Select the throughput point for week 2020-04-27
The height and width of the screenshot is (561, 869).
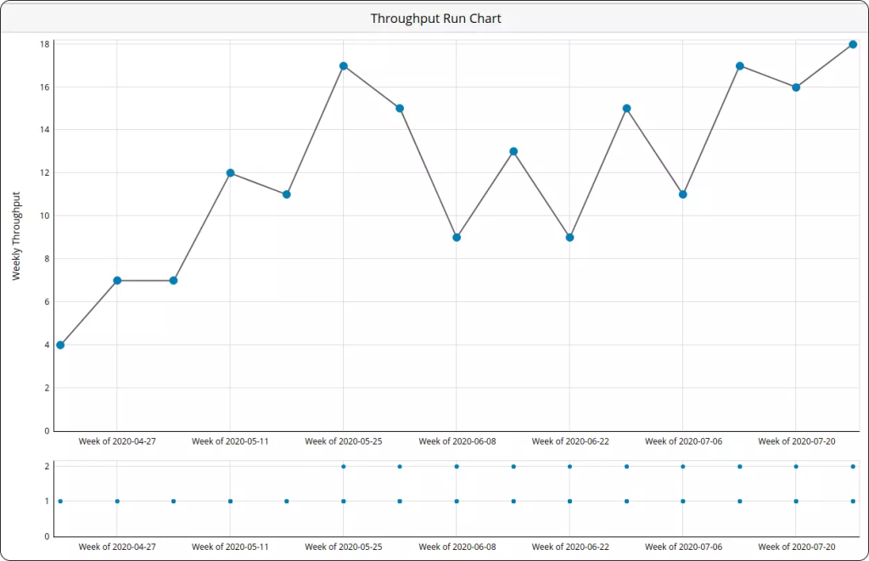[x=117, y=281]
